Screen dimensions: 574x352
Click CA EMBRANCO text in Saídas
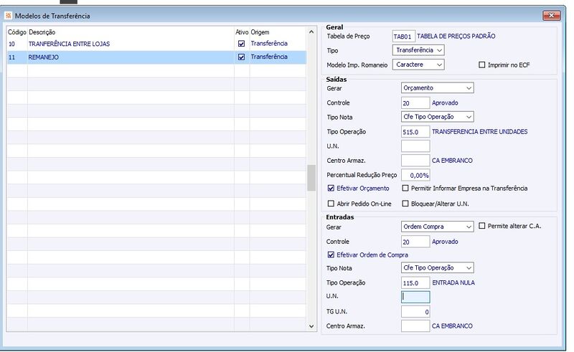452,161
